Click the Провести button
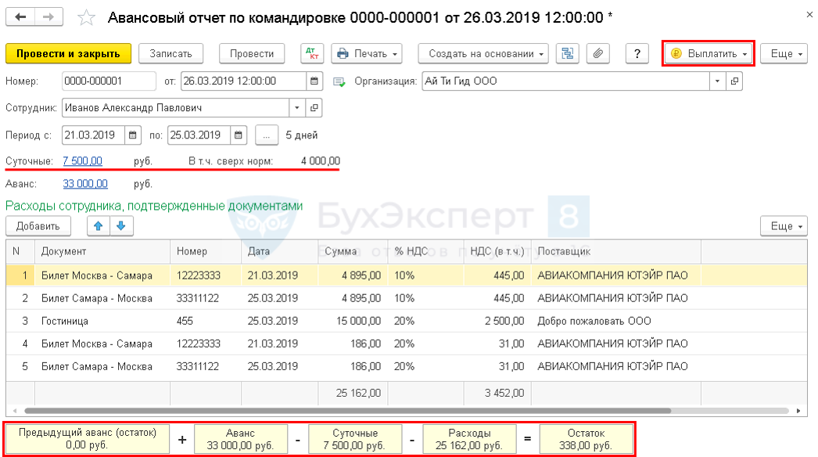The width and height of the screenshot is (818, 457). click(x=252, y=53)
